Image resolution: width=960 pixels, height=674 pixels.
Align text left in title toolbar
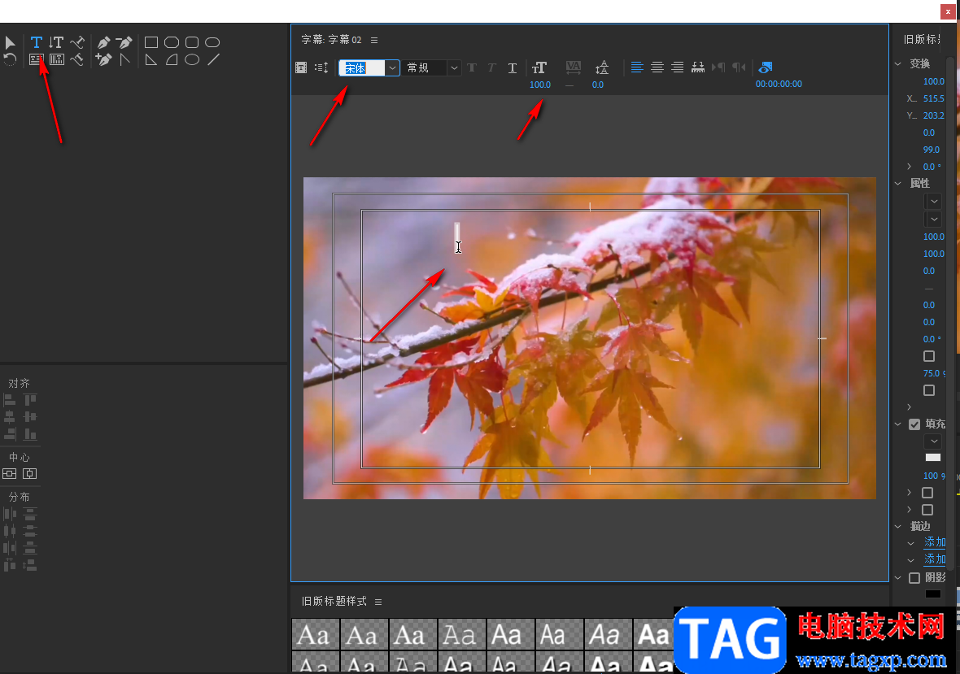637,67
